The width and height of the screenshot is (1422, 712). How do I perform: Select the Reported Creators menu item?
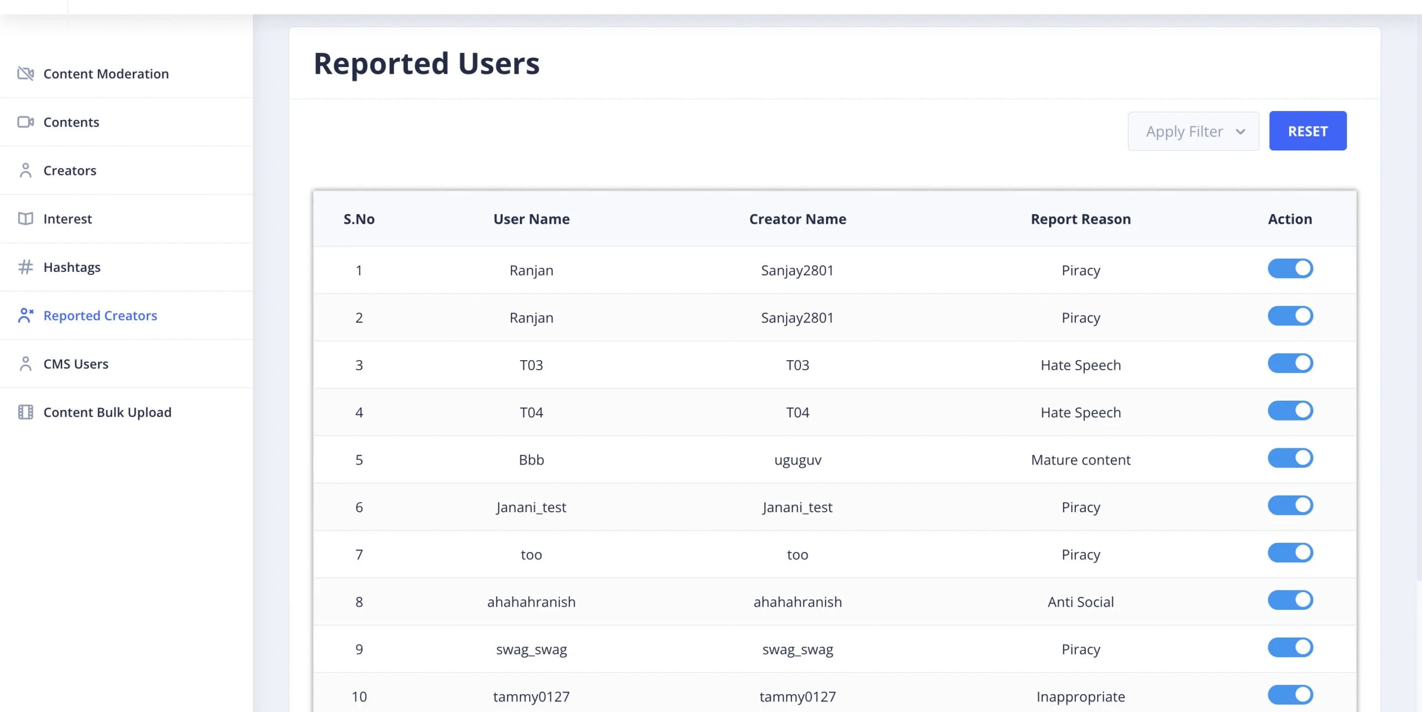[x=100, y=314]
